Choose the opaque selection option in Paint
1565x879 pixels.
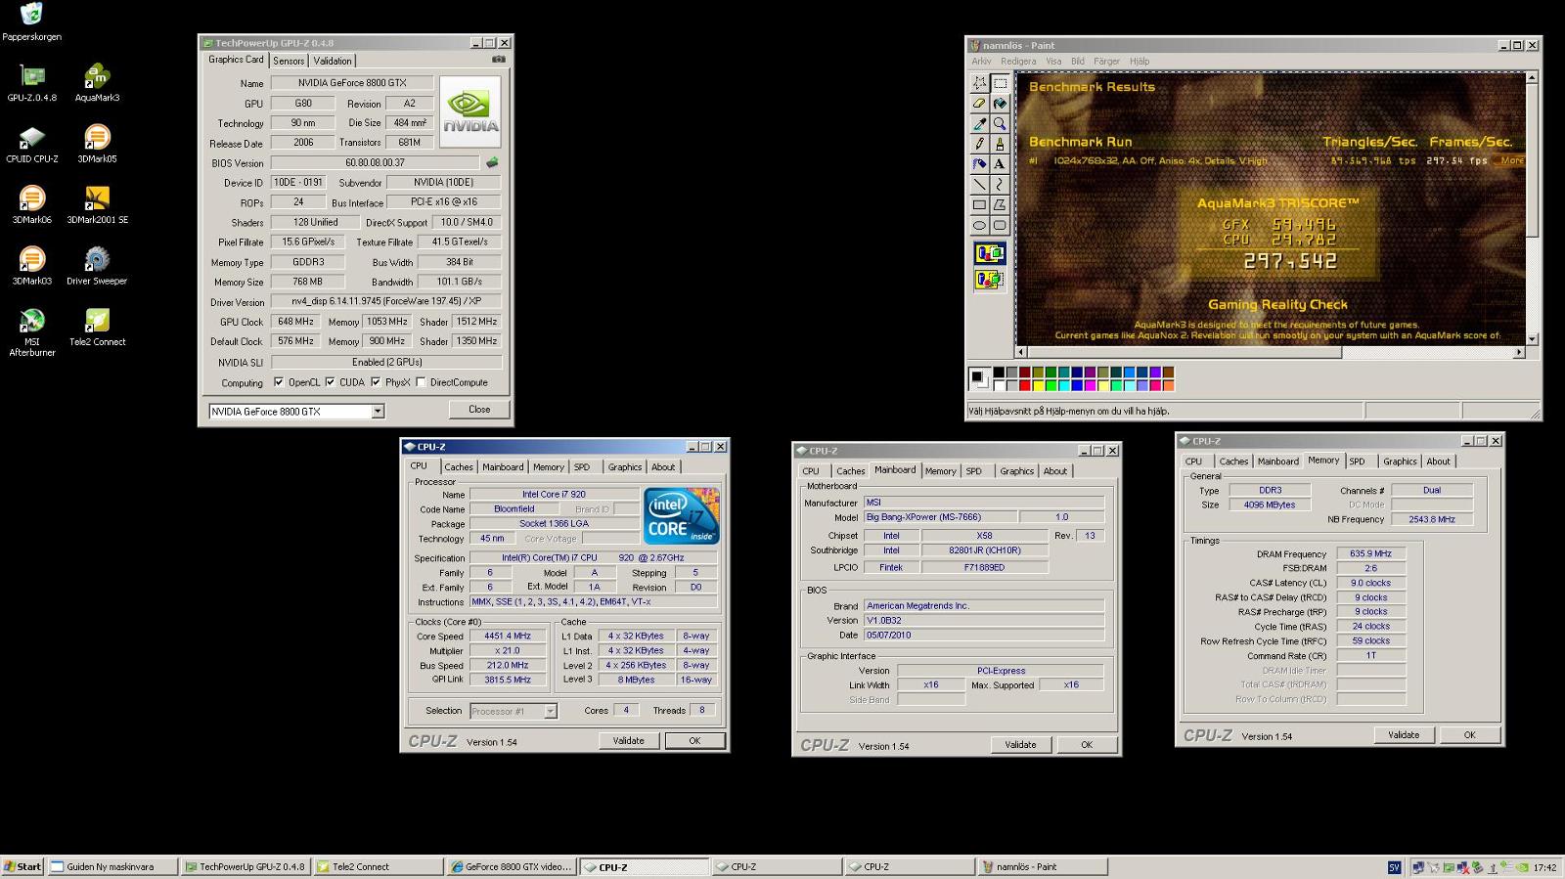[x=989, y=254]
